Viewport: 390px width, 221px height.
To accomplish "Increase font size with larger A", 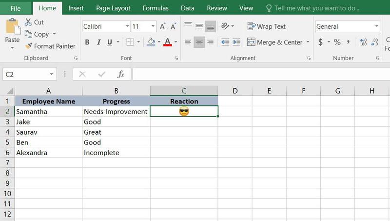I will click(163, 26).
